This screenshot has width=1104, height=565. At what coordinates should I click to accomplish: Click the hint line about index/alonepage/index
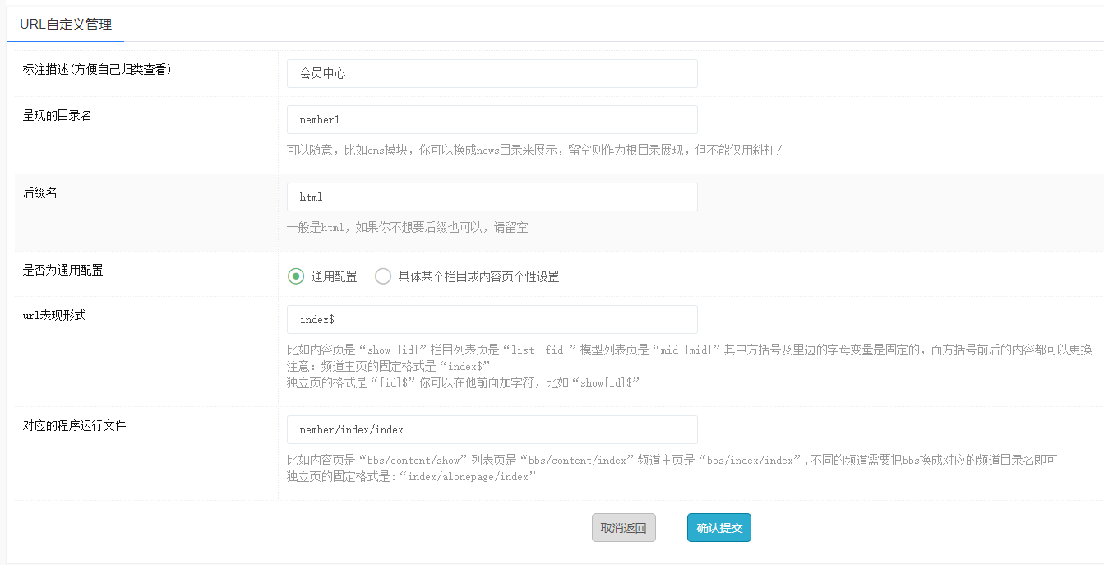pyautogui.click(x=411, y=476)
